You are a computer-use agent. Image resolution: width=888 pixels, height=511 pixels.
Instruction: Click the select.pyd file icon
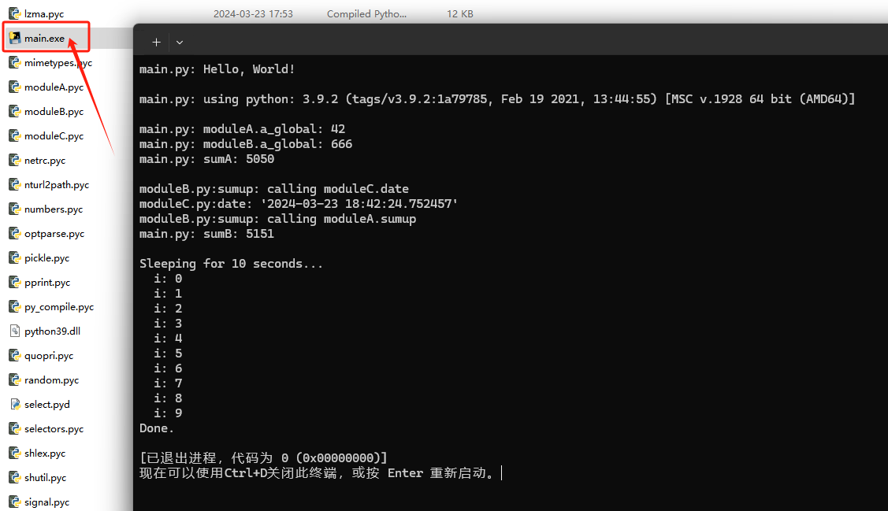[x=15, y=404]
